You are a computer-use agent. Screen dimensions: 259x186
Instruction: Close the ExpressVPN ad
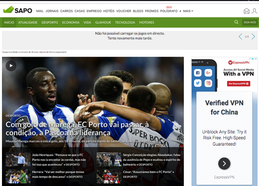[256, 59]
